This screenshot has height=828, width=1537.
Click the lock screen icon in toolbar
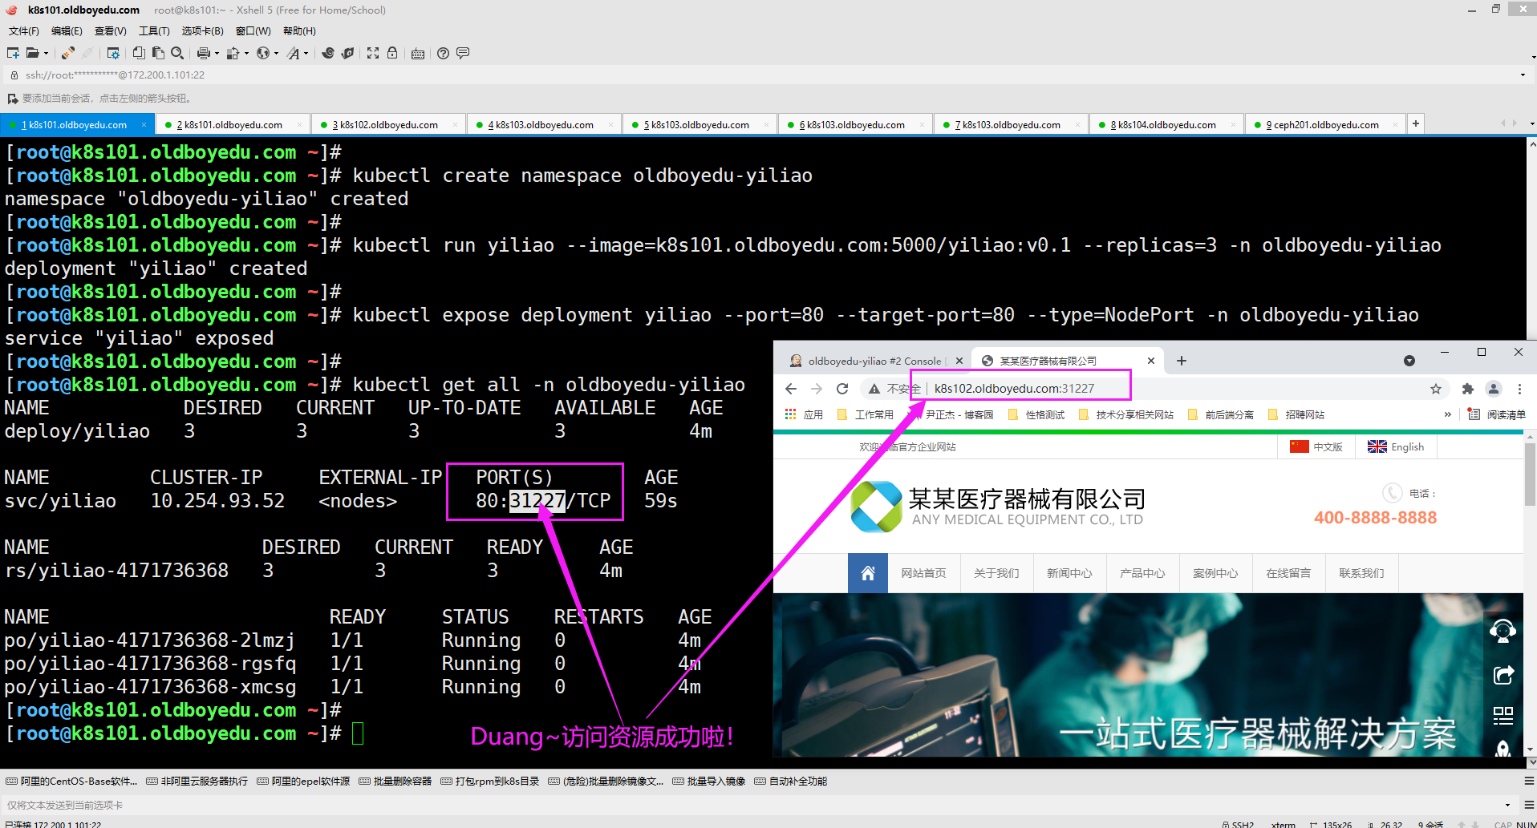click(392, 53)
